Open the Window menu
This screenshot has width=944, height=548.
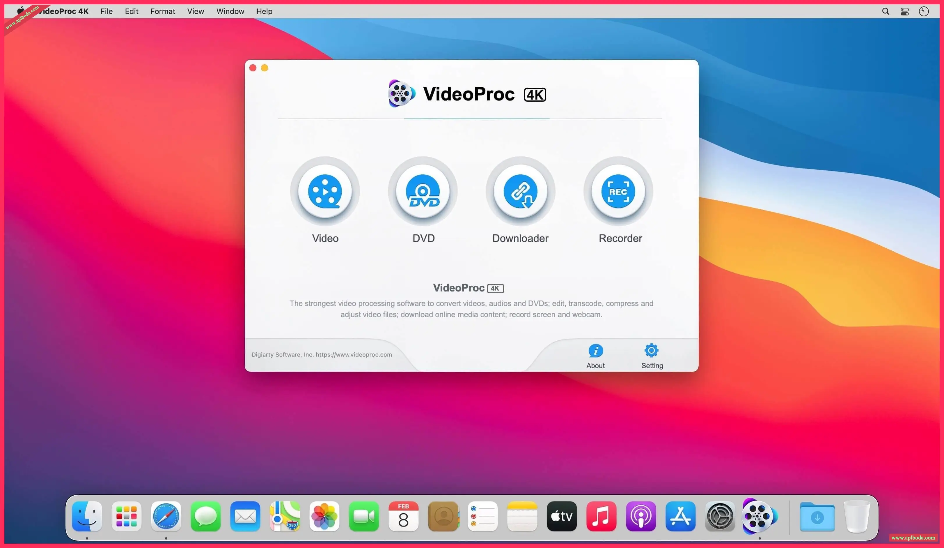[x=230, y=11]
